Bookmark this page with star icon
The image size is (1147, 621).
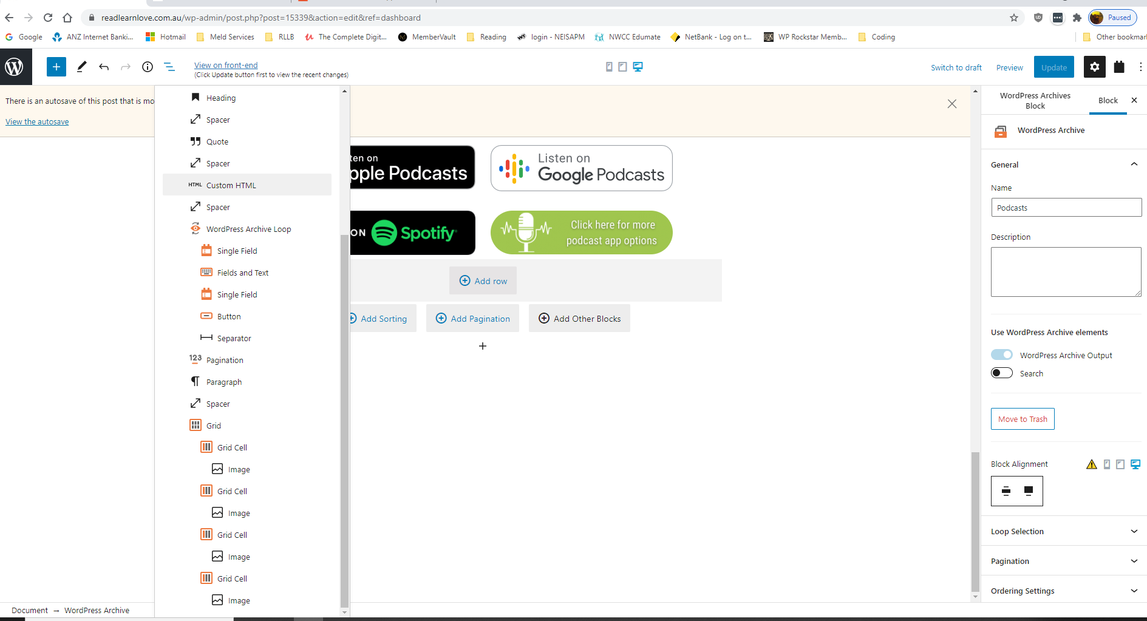click(1014, 18)
